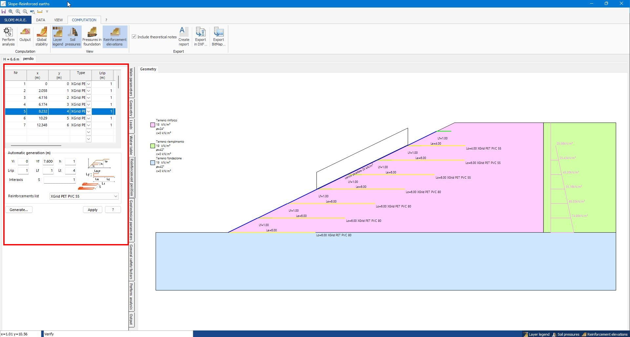
Task: Click the Interaxis S input field
Action: [60, 180]
